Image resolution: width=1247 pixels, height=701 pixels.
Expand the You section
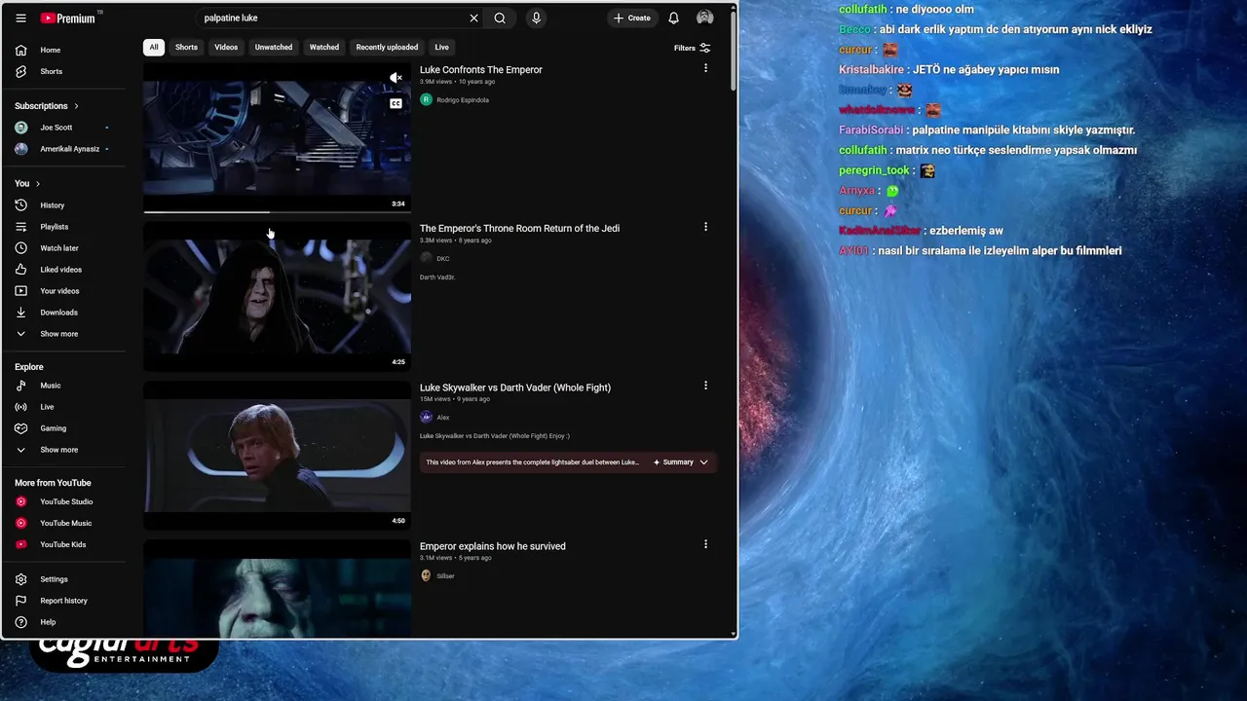[27, 183]
